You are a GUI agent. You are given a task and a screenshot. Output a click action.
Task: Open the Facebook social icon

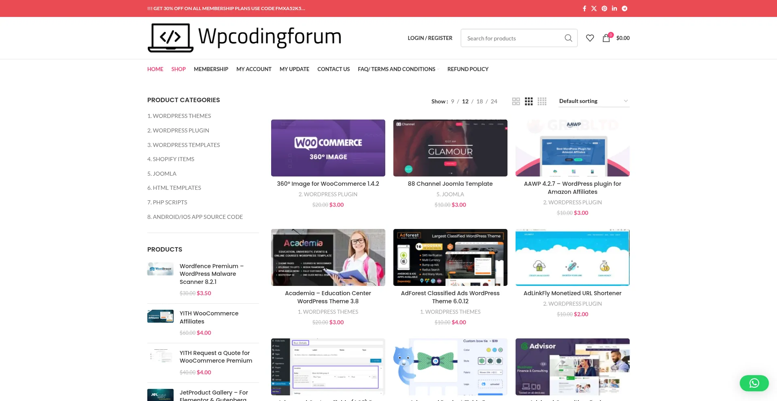(584, 8)
